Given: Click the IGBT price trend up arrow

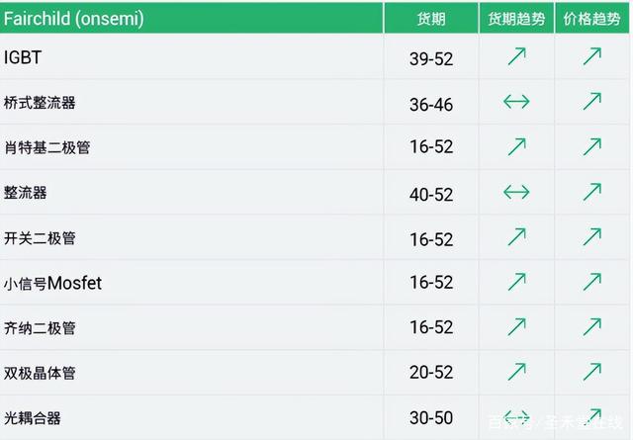Looking at the screenshot, I should click(x=592, y=56).
